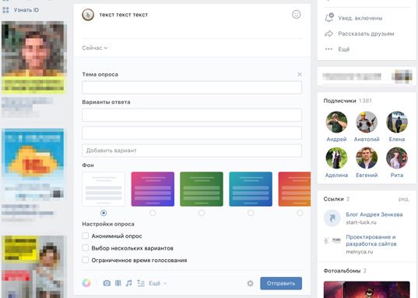The image size is (418, 298).
Task: Click the Блог Андрея Зенкова link icon
Action: click(x=332, y=218)
